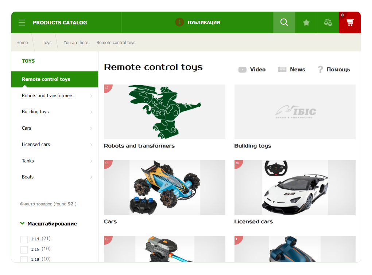This screenshot has width=372, height=275.
Task: Open the Помощь help link
Action: pos(338,70)
